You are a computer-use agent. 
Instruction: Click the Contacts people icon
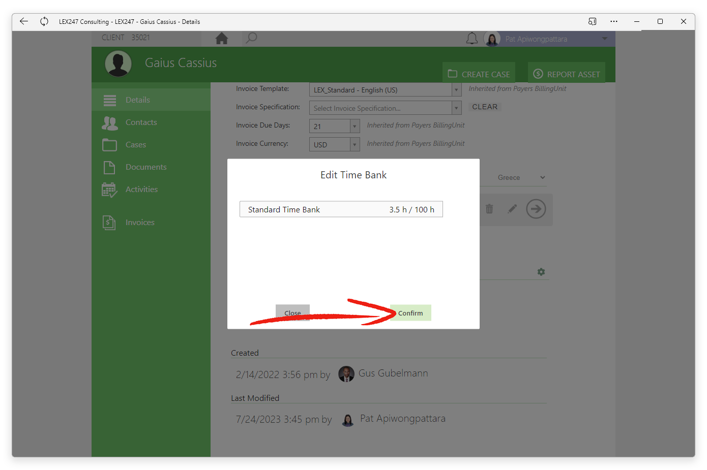click(110, 122)
